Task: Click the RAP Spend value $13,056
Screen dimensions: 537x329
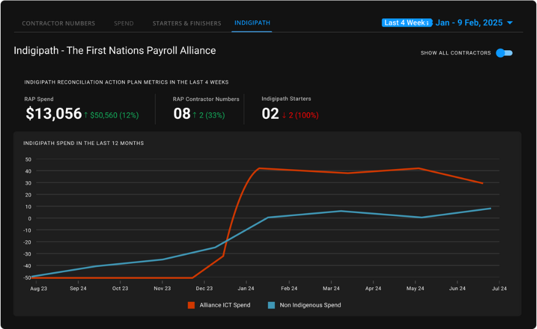Action: (x=54, y=113)
